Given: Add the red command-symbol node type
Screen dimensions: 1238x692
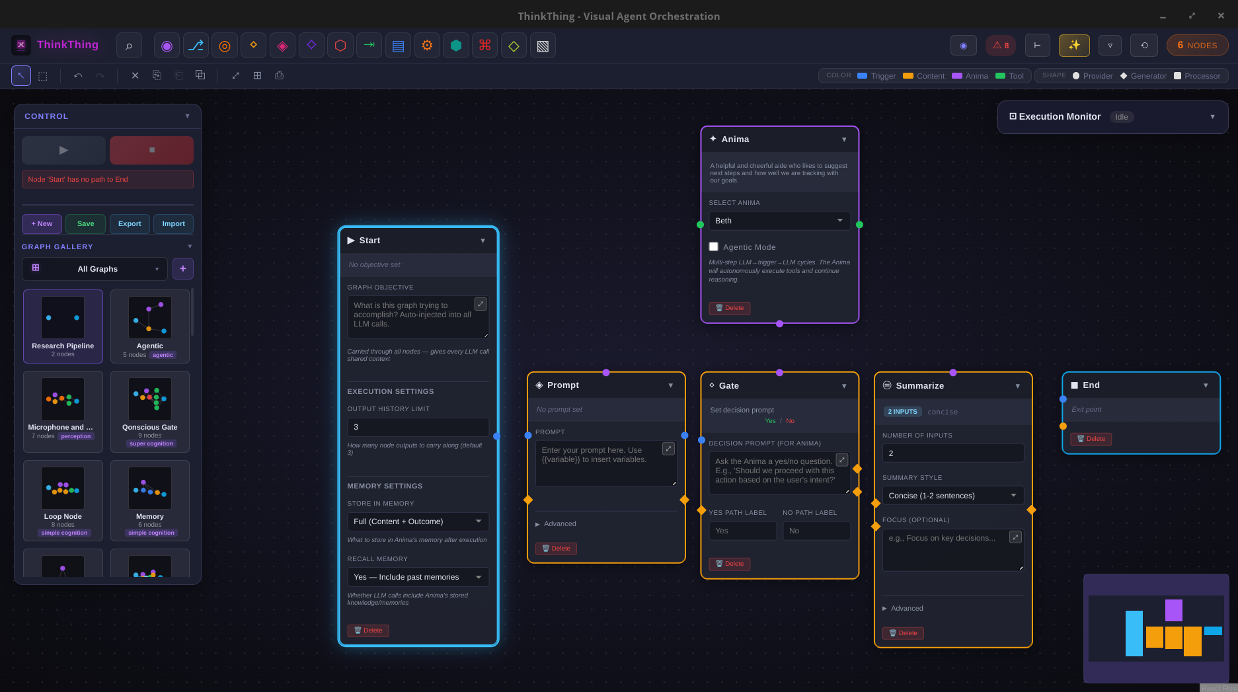Looking at the screenshot, I should pos(485,46).
